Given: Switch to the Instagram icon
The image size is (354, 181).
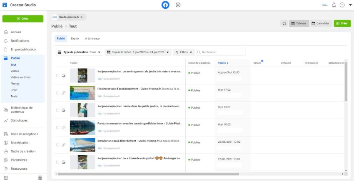Looking at the screenshot, I should (178, 5).
